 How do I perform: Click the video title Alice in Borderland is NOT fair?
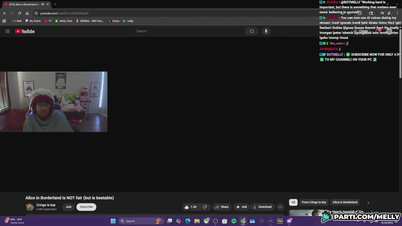point(70,198)
